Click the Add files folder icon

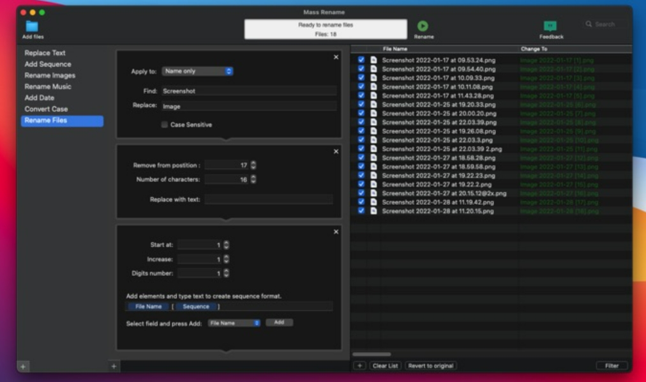[32, 26]
